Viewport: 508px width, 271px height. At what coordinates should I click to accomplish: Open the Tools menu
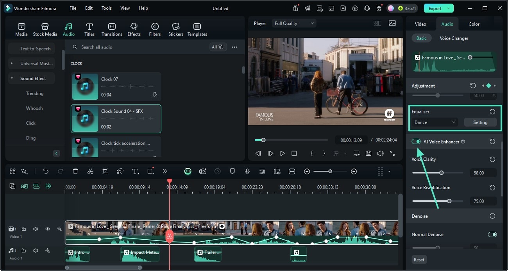[x=106, y=8]
